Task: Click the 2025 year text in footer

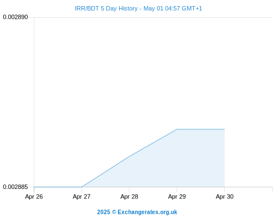Action: click(104, 212)
